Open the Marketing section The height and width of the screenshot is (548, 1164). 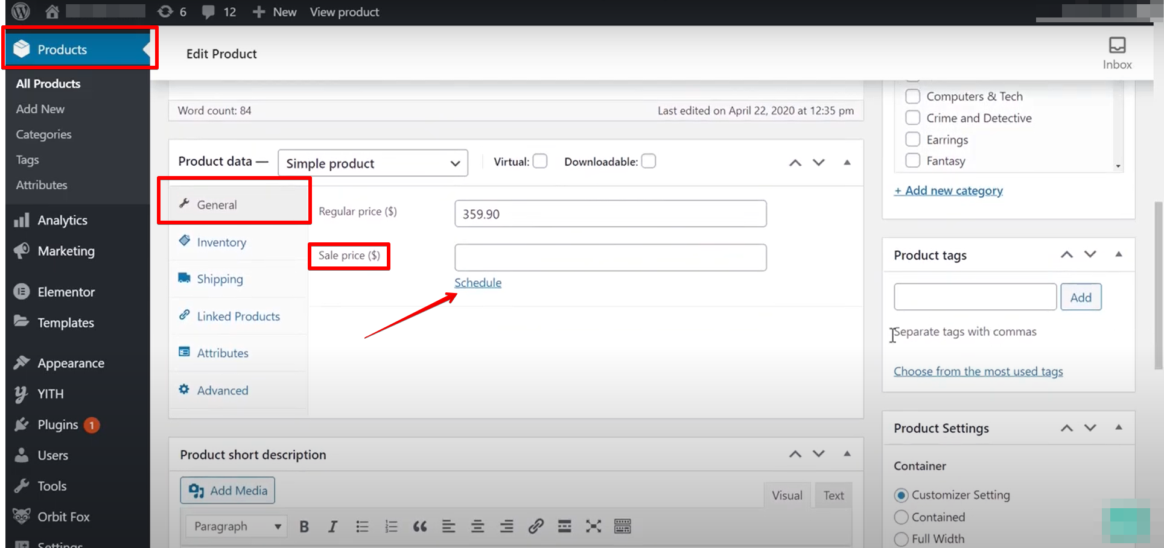point(65,251)
